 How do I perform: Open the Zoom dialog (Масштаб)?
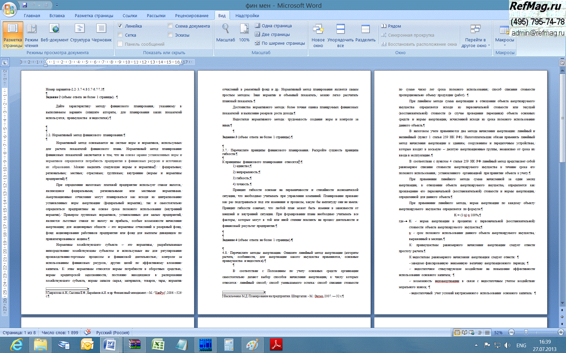click(x=225, y=33)
